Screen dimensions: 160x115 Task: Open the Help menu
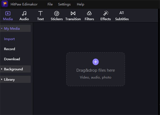pyautogui.click(x=80, y=4)
